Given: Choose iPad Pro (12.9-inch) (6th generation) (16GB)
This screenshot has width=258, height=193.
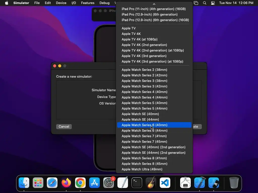Looking at the screenshot, I should pos(154,20).
